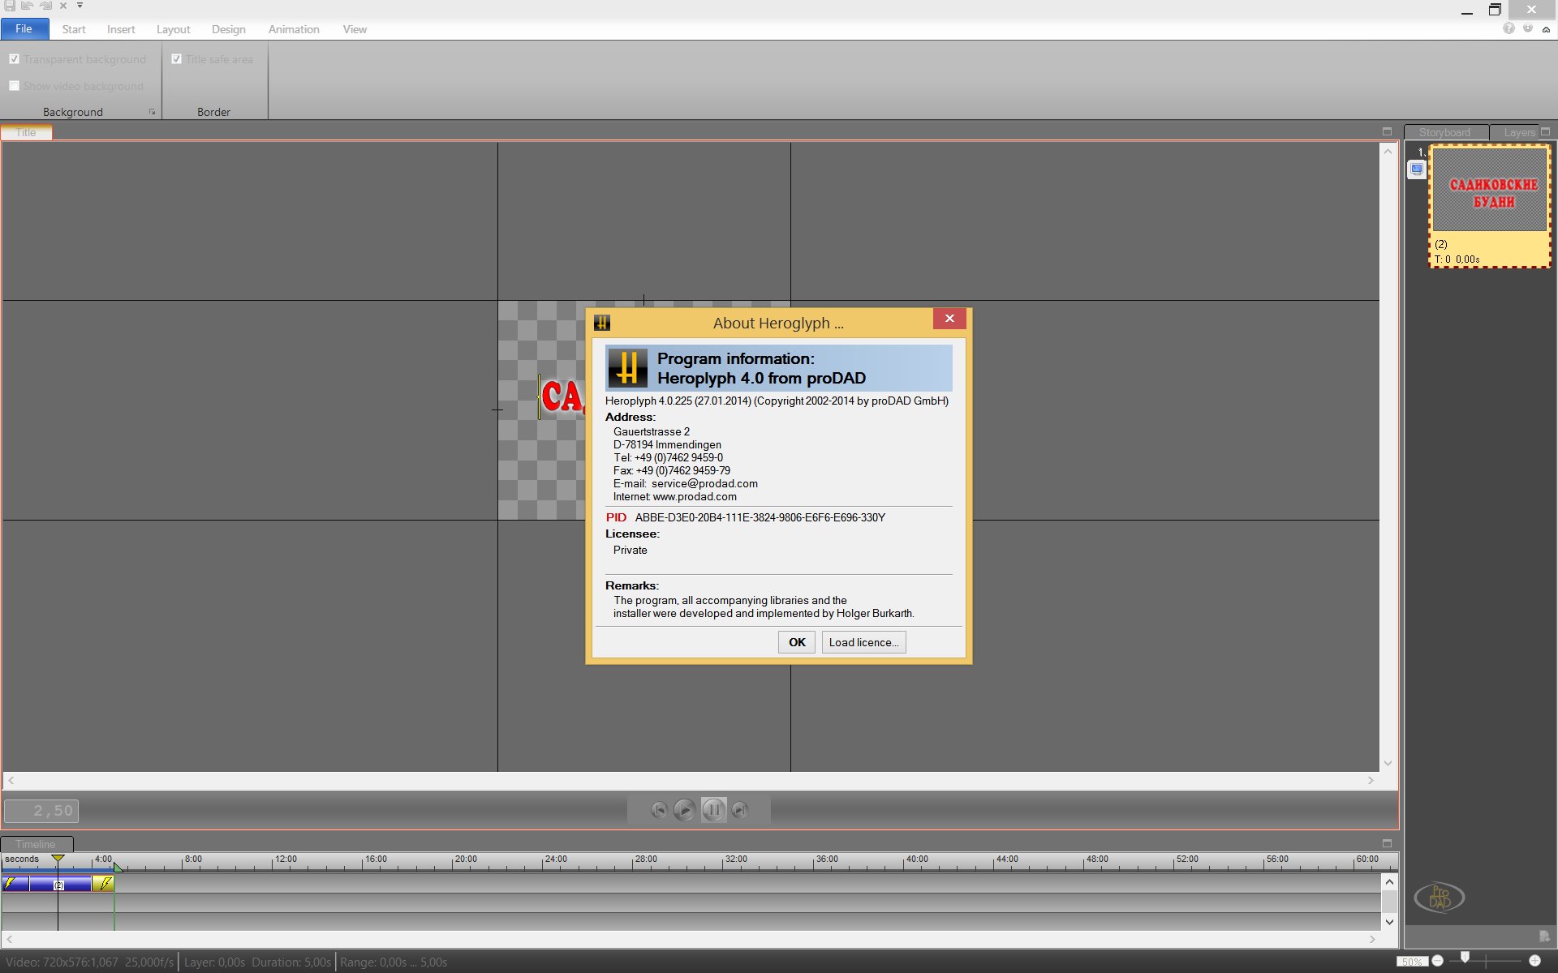Click the add storyboard item icon
The height and width of the screenshot is (973, 1558).
(x=1543, y=937)
